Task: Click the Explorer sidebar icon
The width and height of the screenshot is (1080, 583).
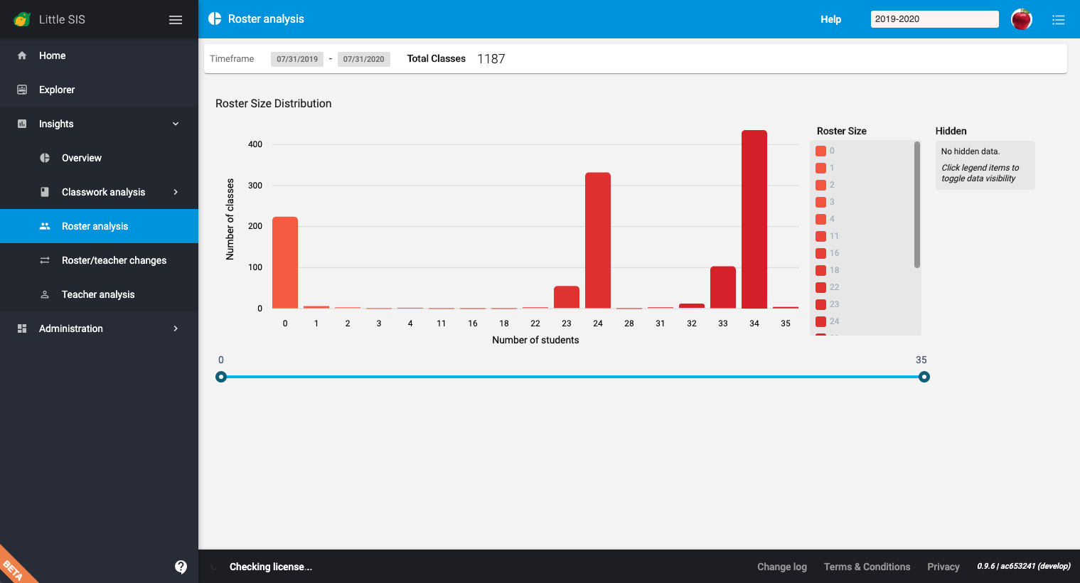Action: (22, 90)
